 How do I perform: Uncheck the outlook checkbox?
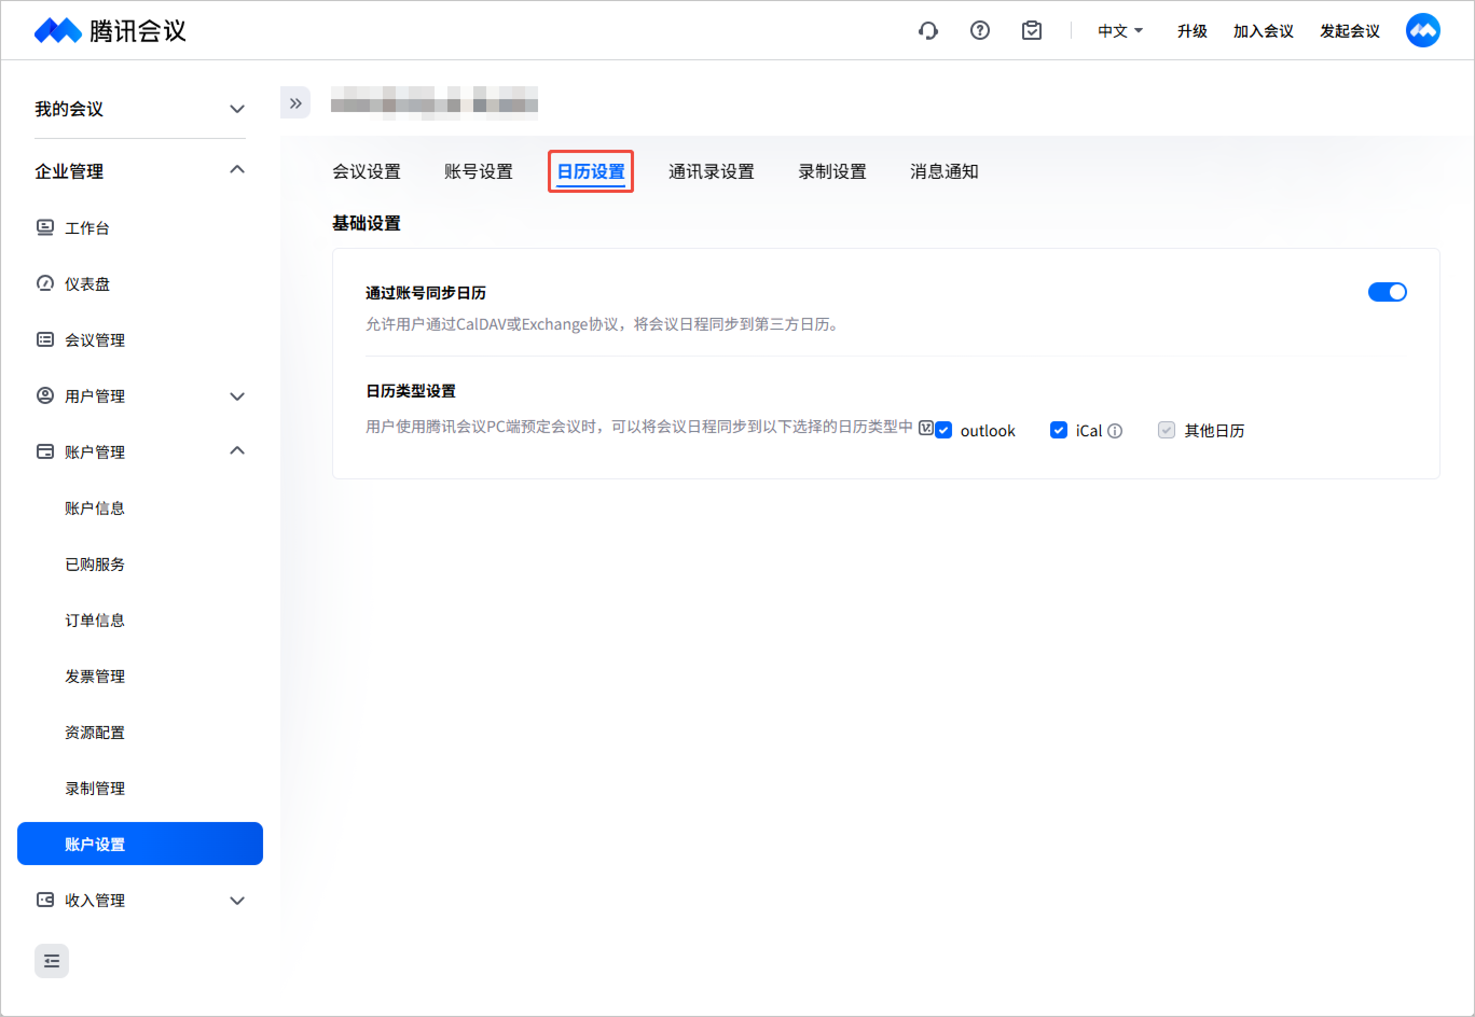point(944,431)
